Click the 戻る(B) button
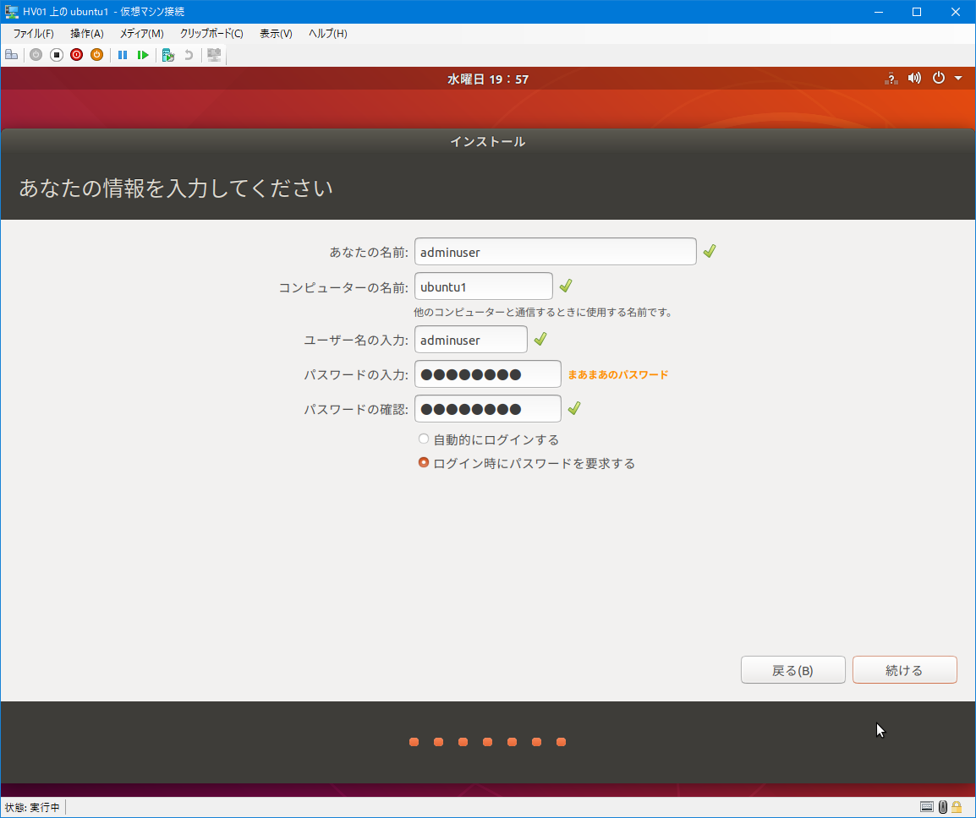This screenshot has width=976, height=818. click(792, 670)
